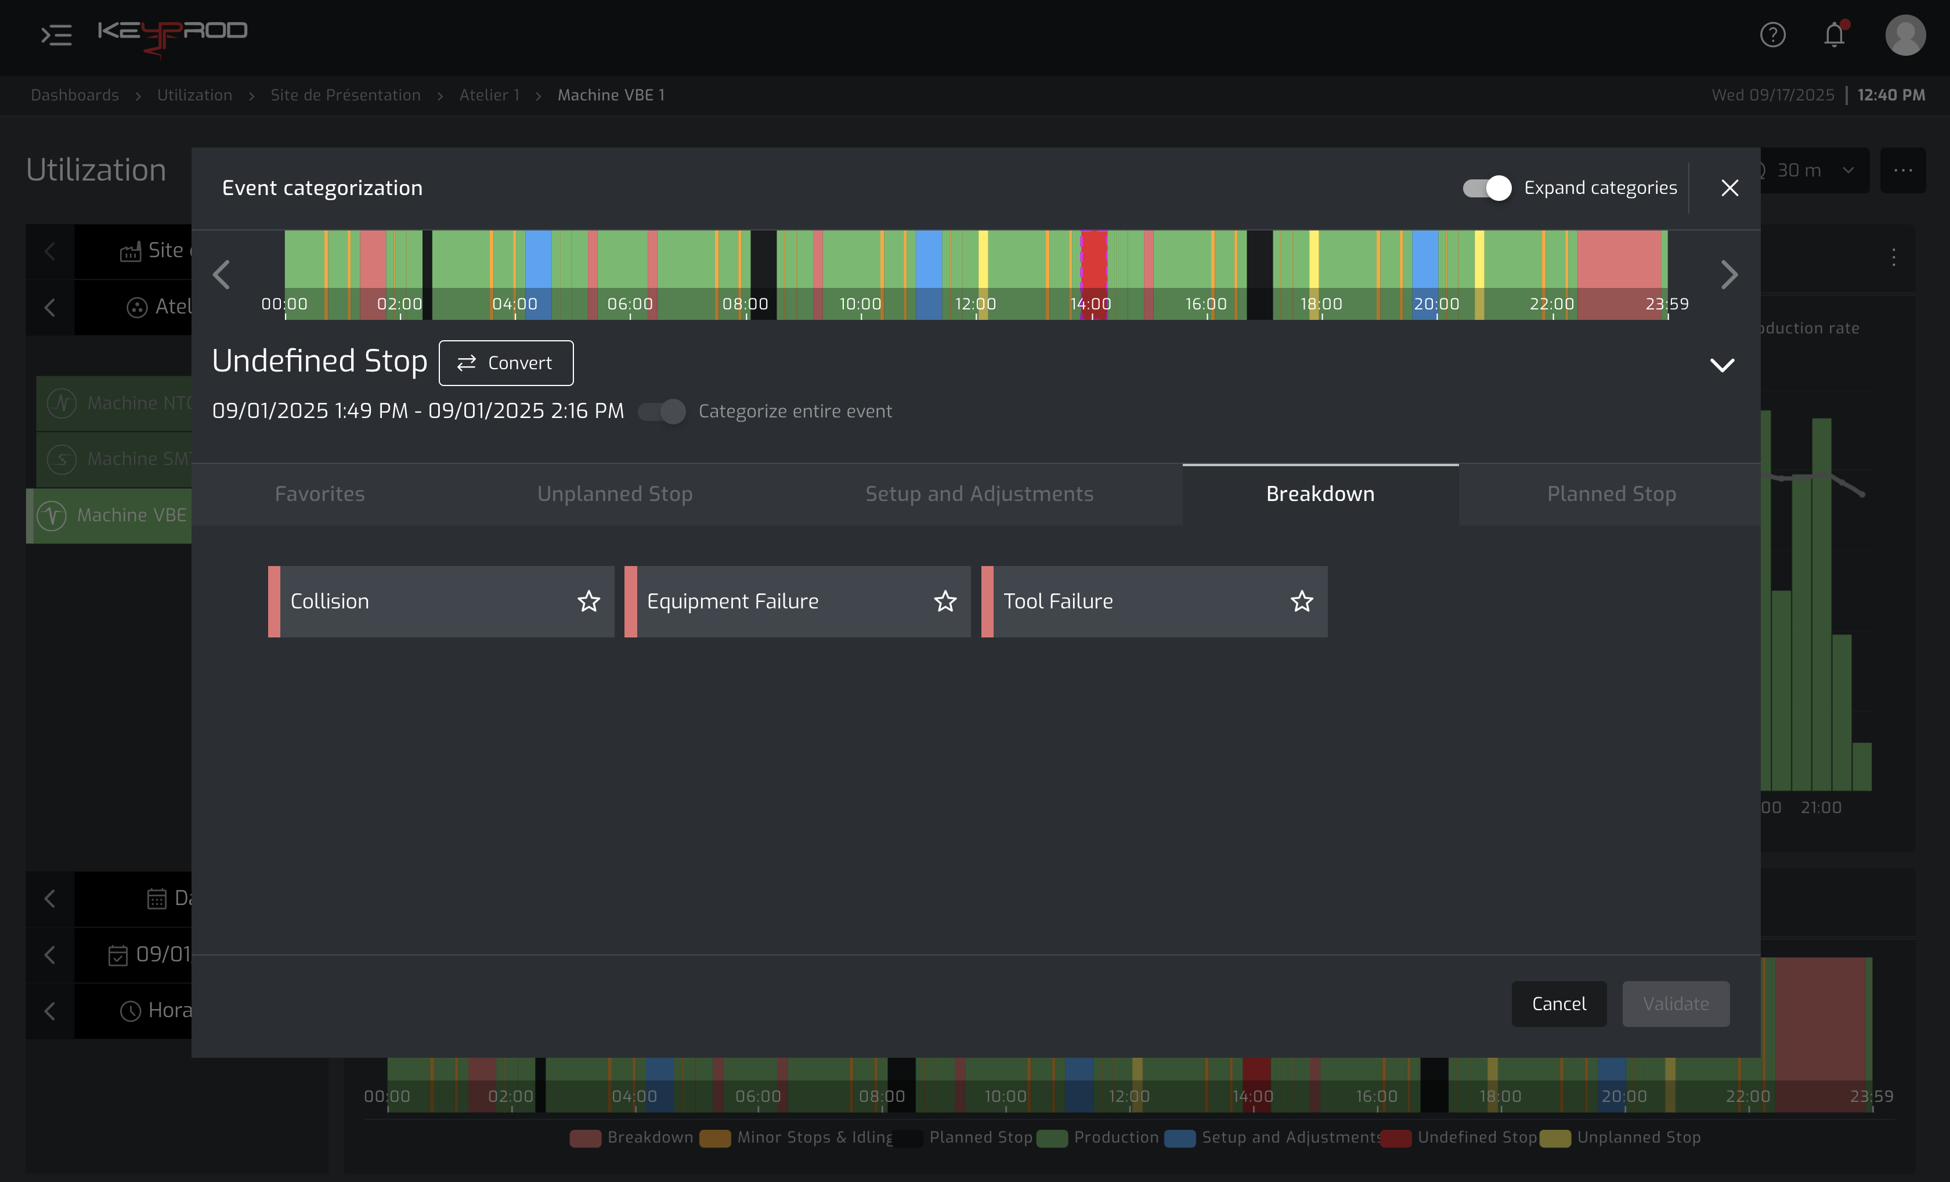
Task: Enable Categorize entire event switch
Action: [663, 411]
